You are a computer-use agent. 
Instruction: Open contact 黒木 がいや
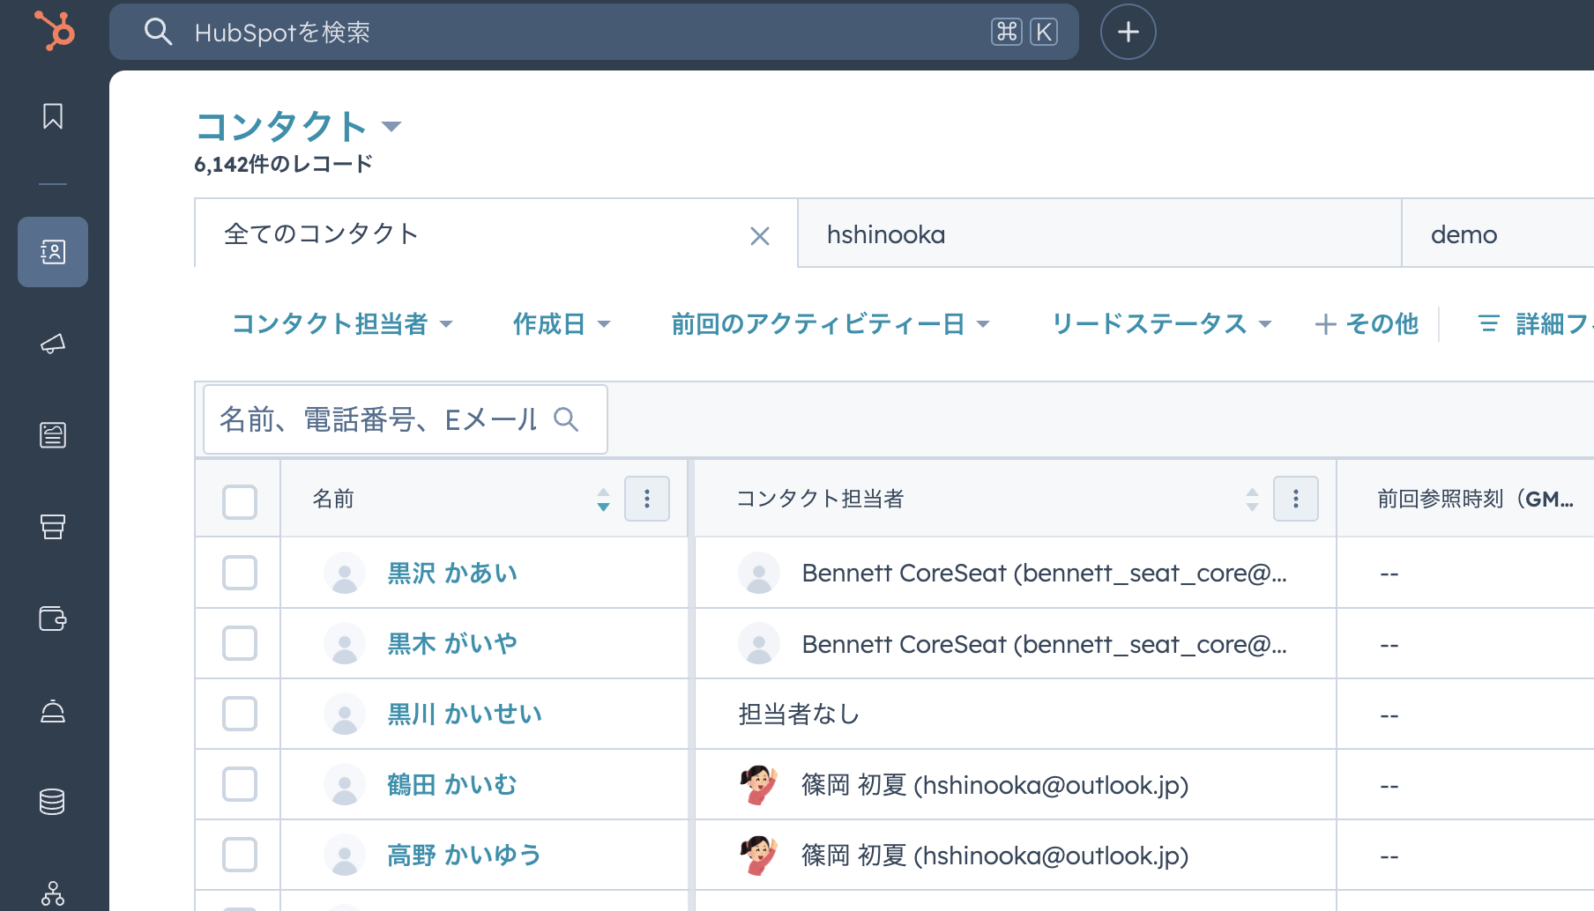pos(452,643)
